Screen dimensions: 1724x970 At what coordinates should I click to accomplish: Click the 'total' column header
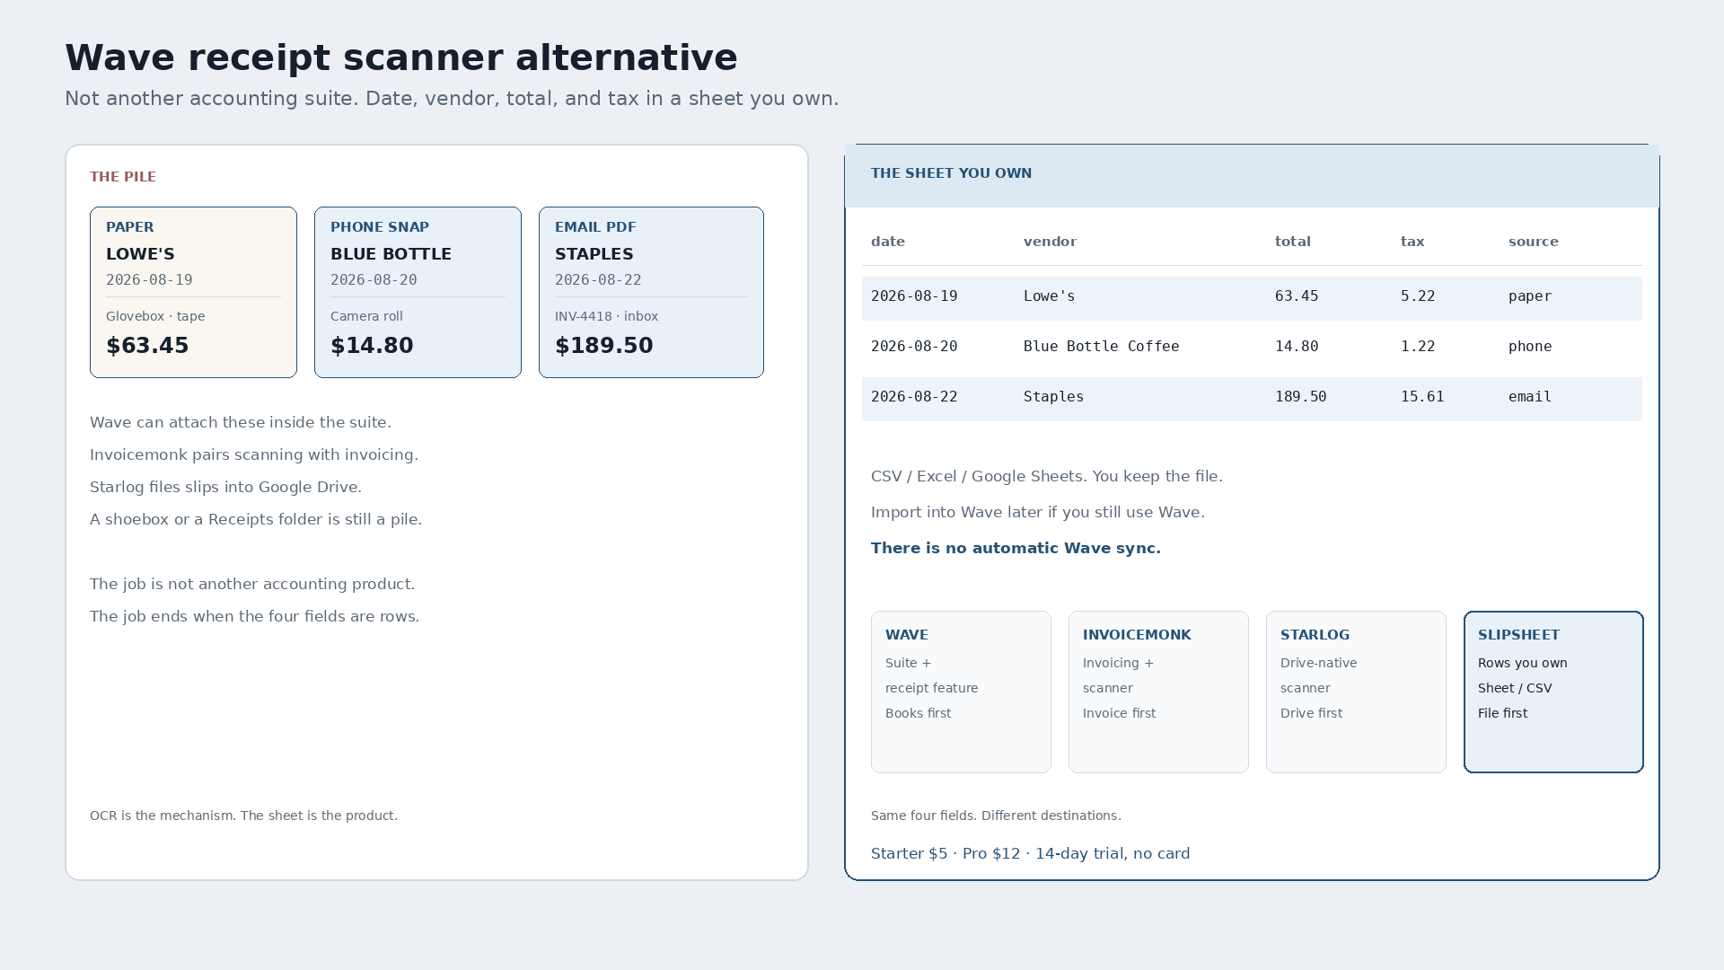click(1293, 242)
